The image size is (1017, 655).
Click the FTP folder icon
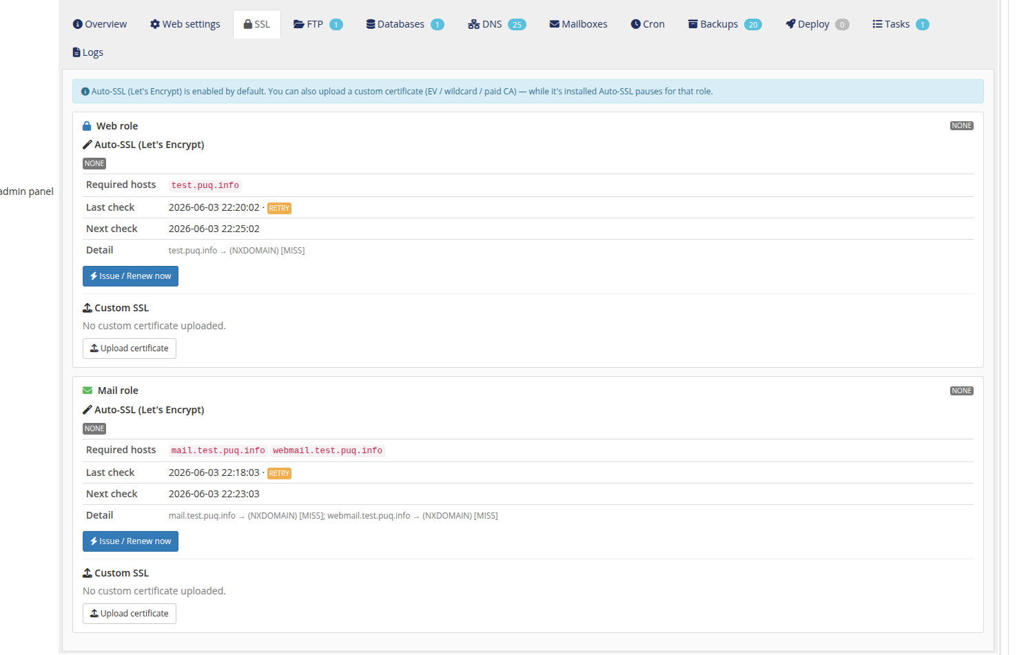(x=299, y=24)
